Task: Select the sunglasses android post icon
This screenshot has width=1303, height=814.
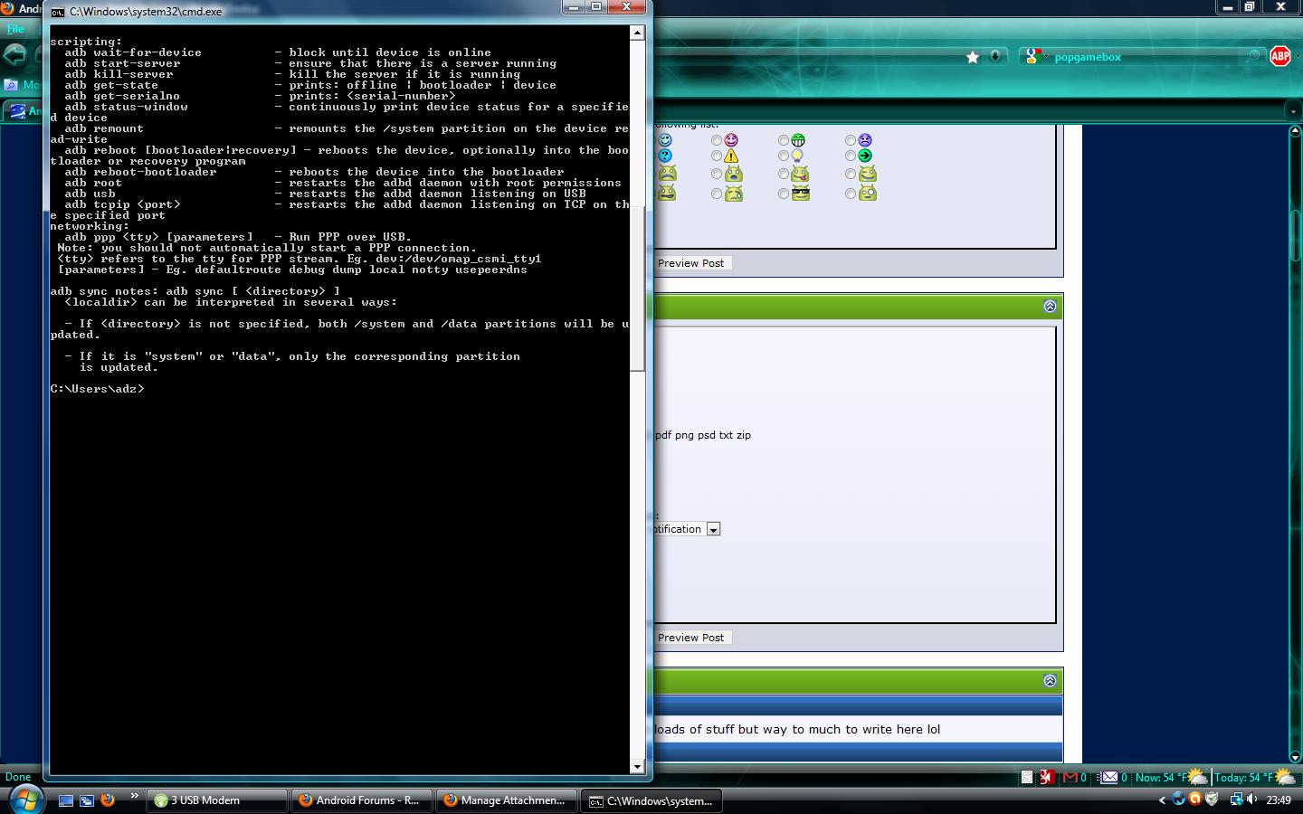Action: click(x=800, y=194)
